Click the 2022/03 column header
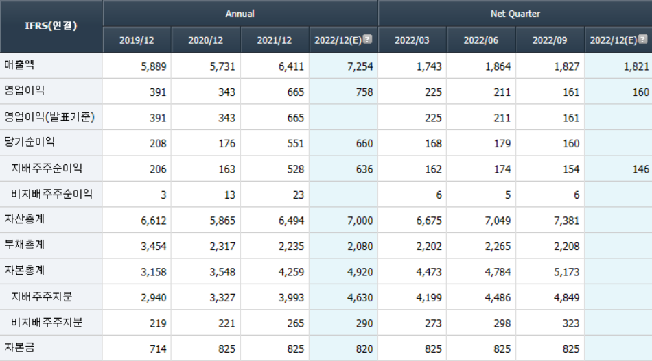 pos(412,40)
